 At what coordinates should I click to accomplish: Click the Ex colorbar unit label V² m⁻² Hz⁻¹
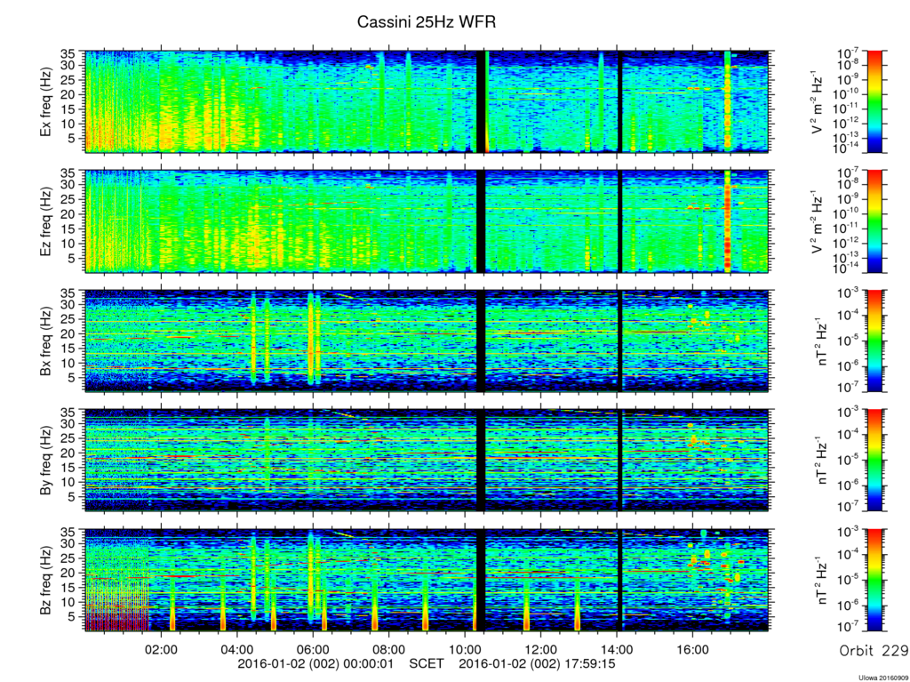pos(818,102)
